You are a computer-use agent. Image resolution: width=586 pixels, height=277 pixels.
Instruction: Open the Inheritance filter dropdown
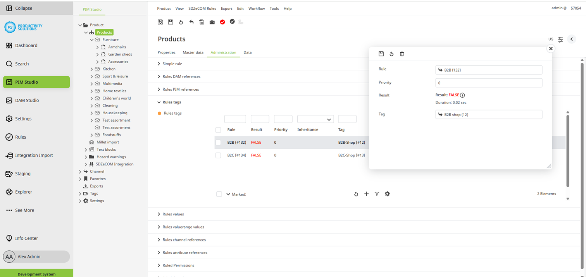pos(315,119)
